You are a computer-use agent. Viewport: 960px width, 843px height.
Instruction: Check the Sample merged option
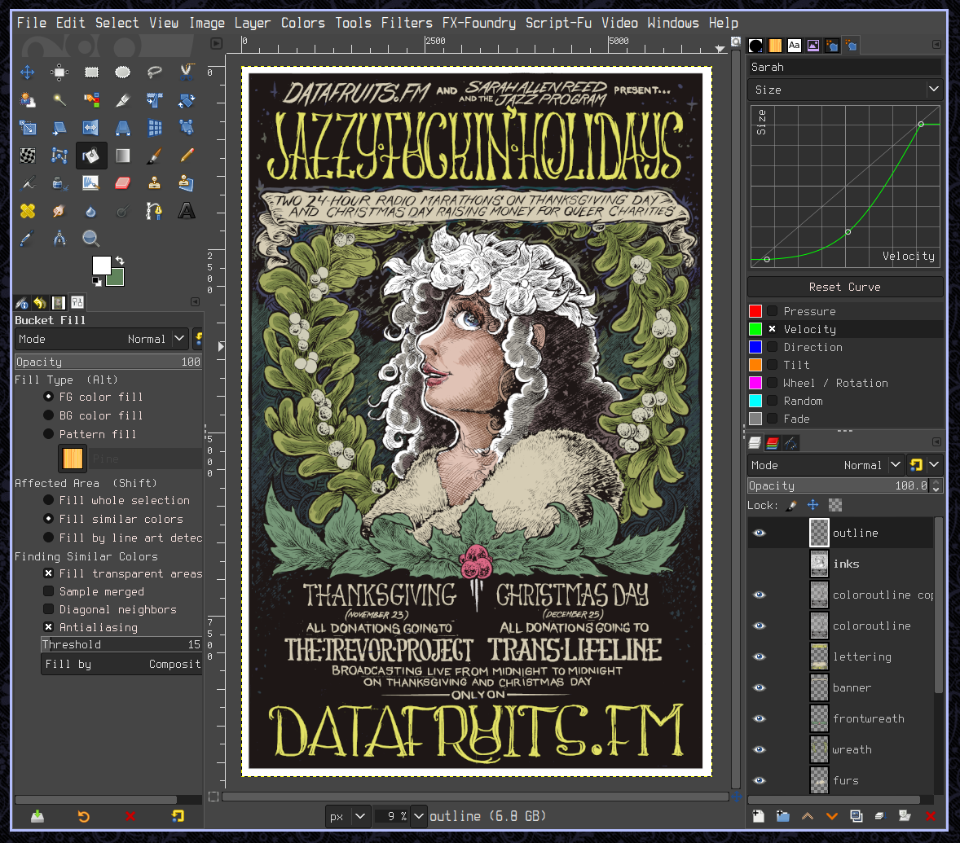tap(49, 591)
